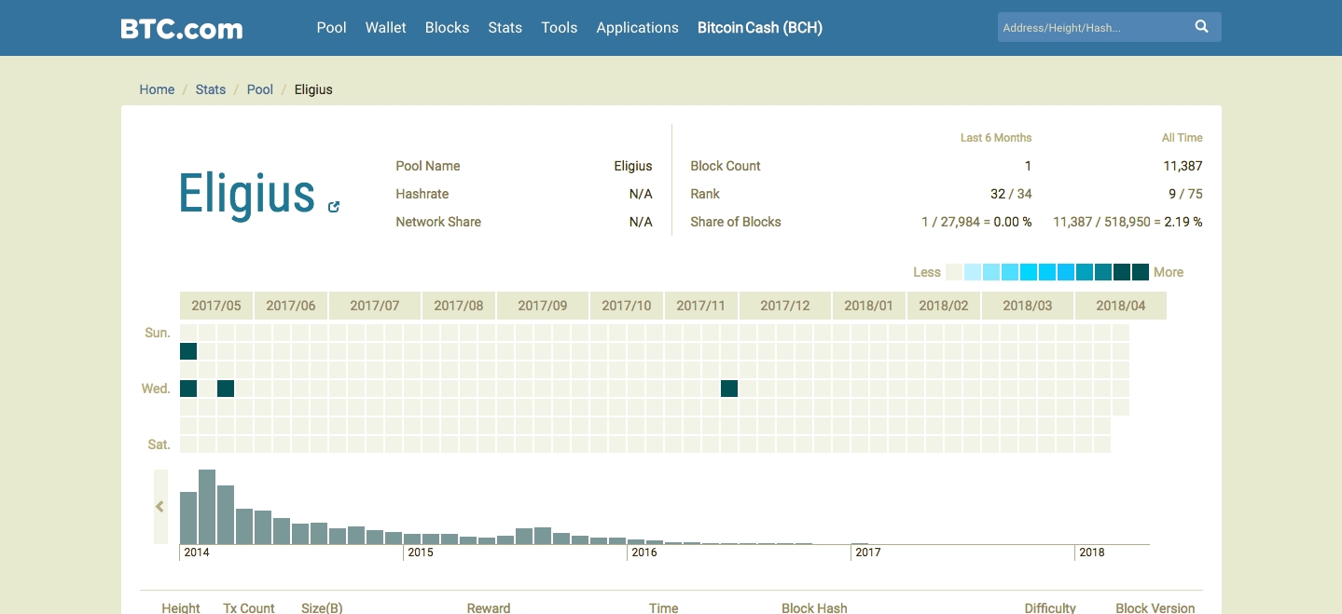
Task: Go to Home in the breadcrumb
Action: (x=157, y=89)
